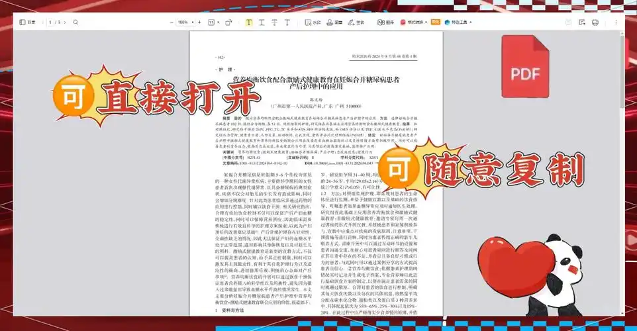Viewport: 637px width, 331px height.
Task: Print the document
Action: (x=595, y=23)
